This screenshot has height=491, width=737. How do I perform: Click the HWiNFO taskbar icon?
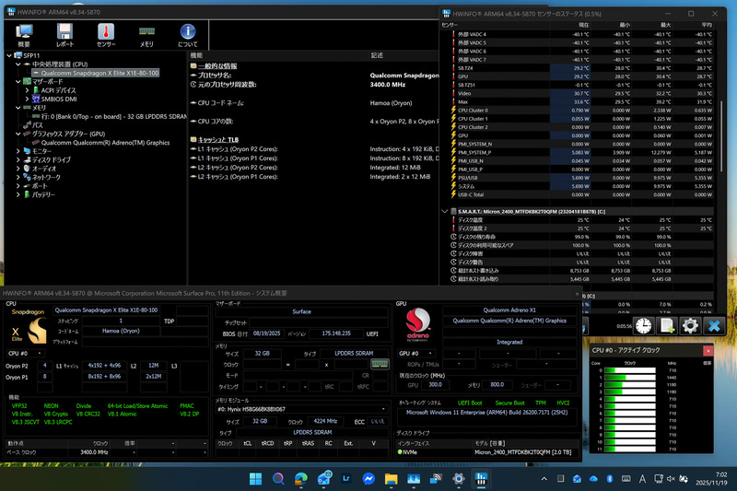click(481, 479)
